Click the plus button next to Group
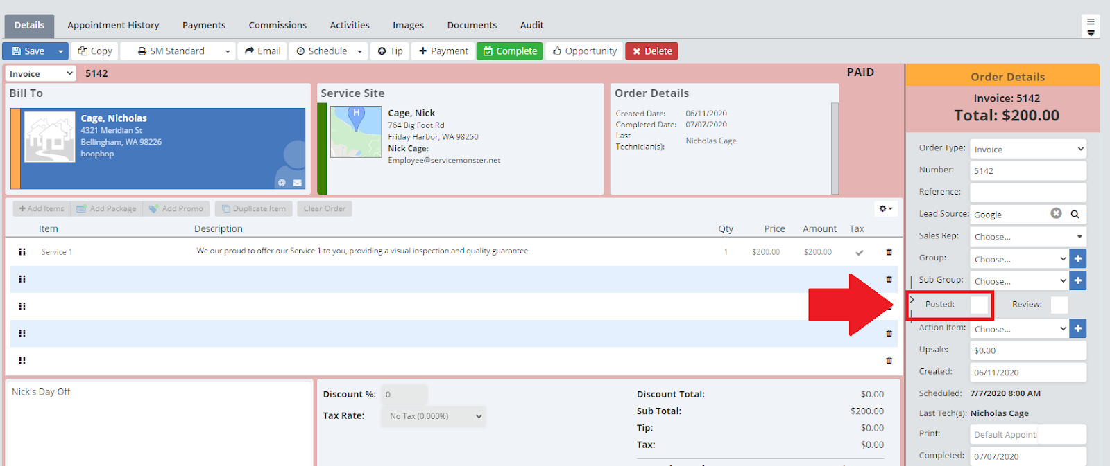This screenshot has height=466, width=1110. tap(1077, 258)
